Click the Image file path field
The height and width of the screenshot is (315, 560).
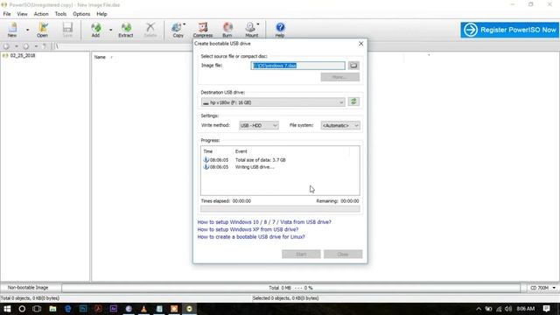pos(297,66)
